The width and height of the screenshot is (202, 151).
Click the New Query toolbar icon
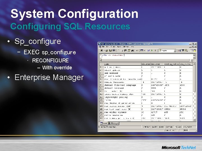point(102,50)
